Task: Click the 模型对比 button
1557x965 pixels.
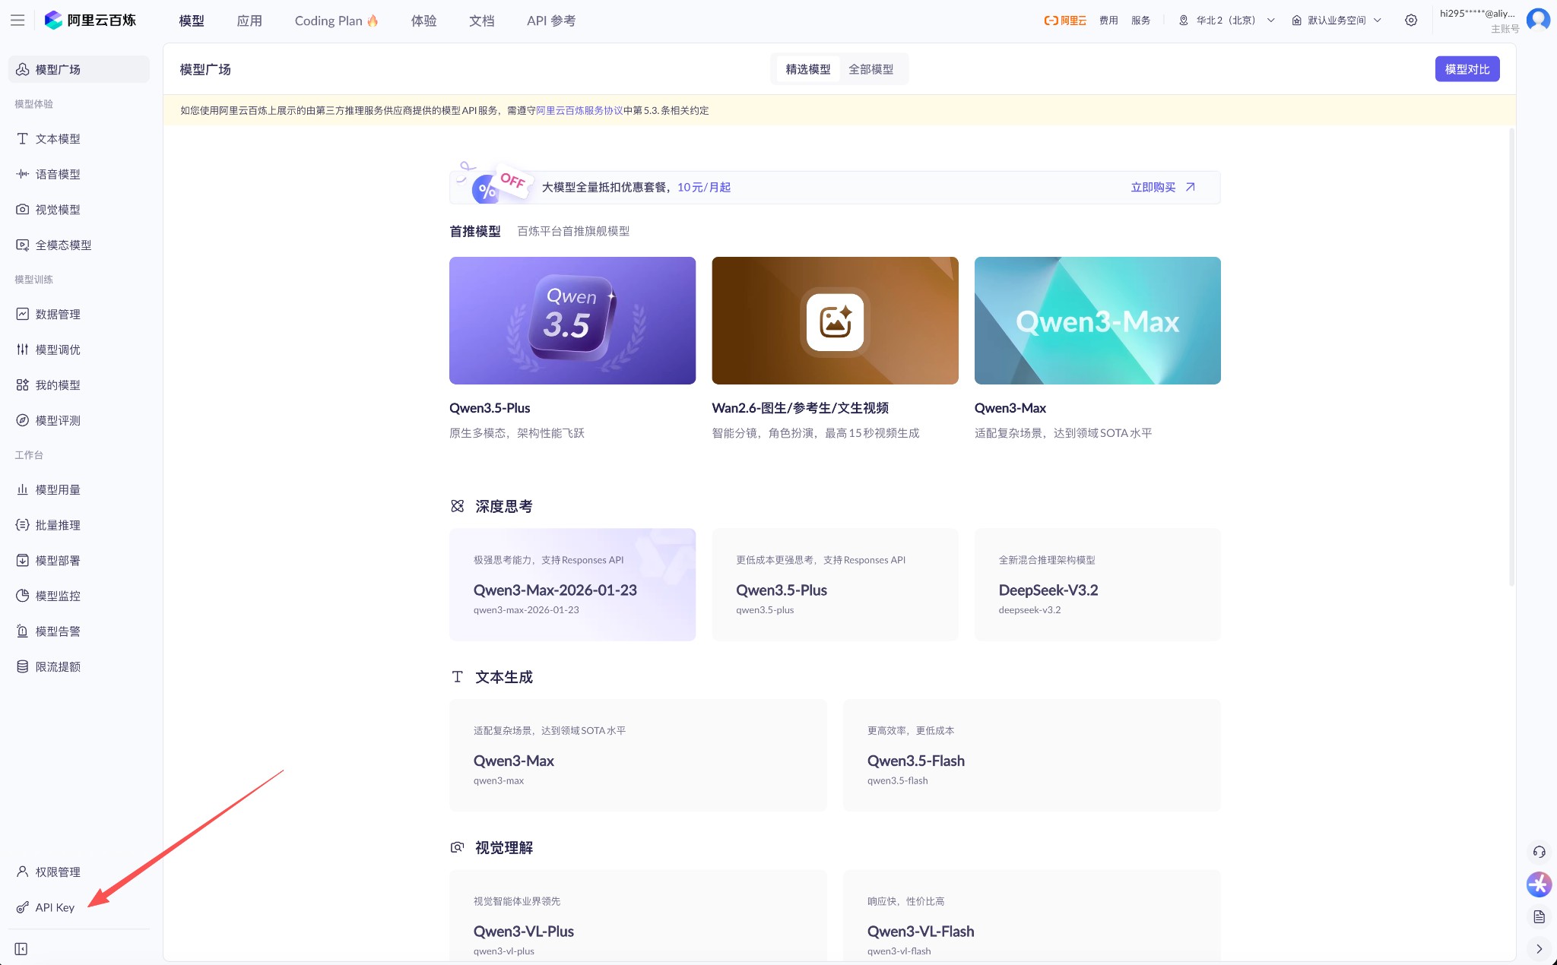Action: click(1467, 69)
